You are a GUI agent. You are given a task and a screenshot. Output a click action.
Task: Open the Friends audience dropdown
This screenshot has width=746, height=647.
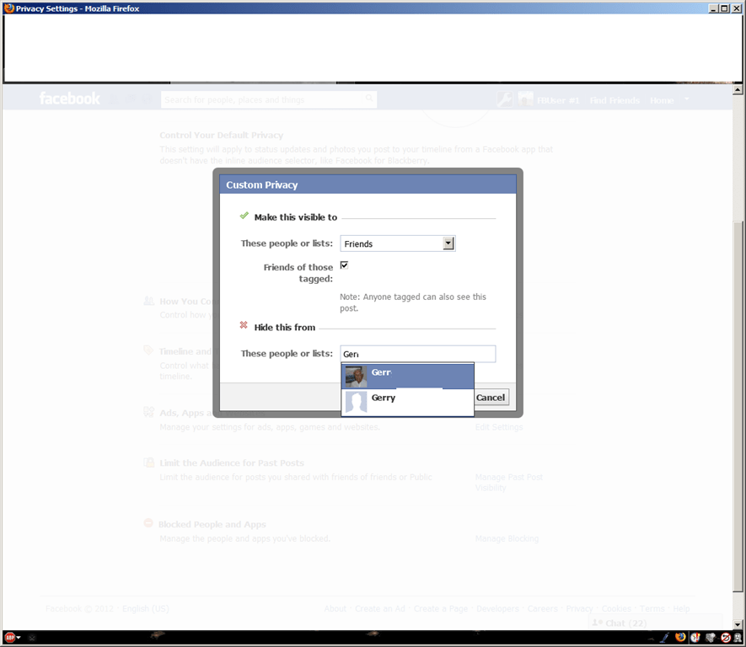tap(448, 243)
